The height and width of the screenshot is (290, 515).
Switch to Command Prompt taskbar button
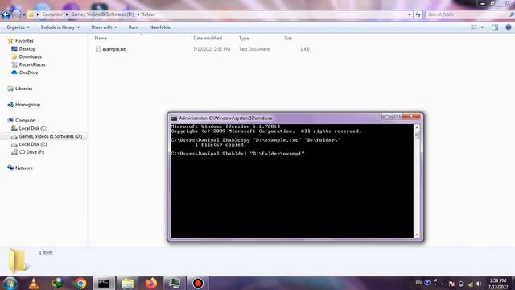[104, 283]
